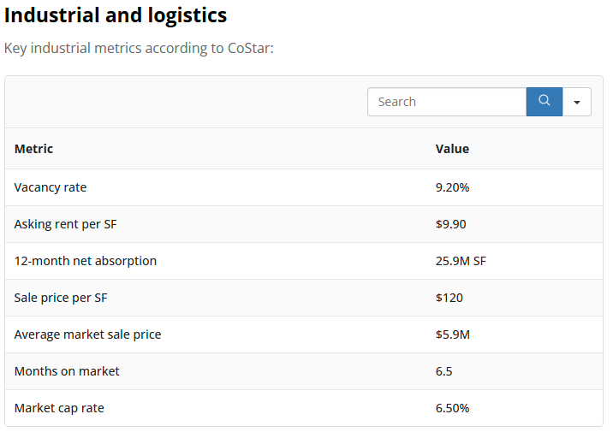Click the Value column header
The width and height of the screenshot is (613, 432).
(x=452, y=149)
